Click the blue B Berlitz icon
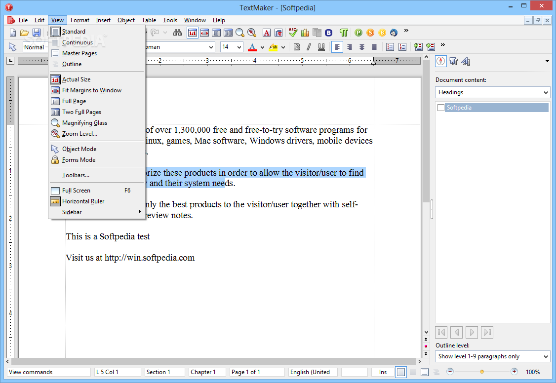Image resolution: width=556 pixels, height=383 pixels. (329, 33)
